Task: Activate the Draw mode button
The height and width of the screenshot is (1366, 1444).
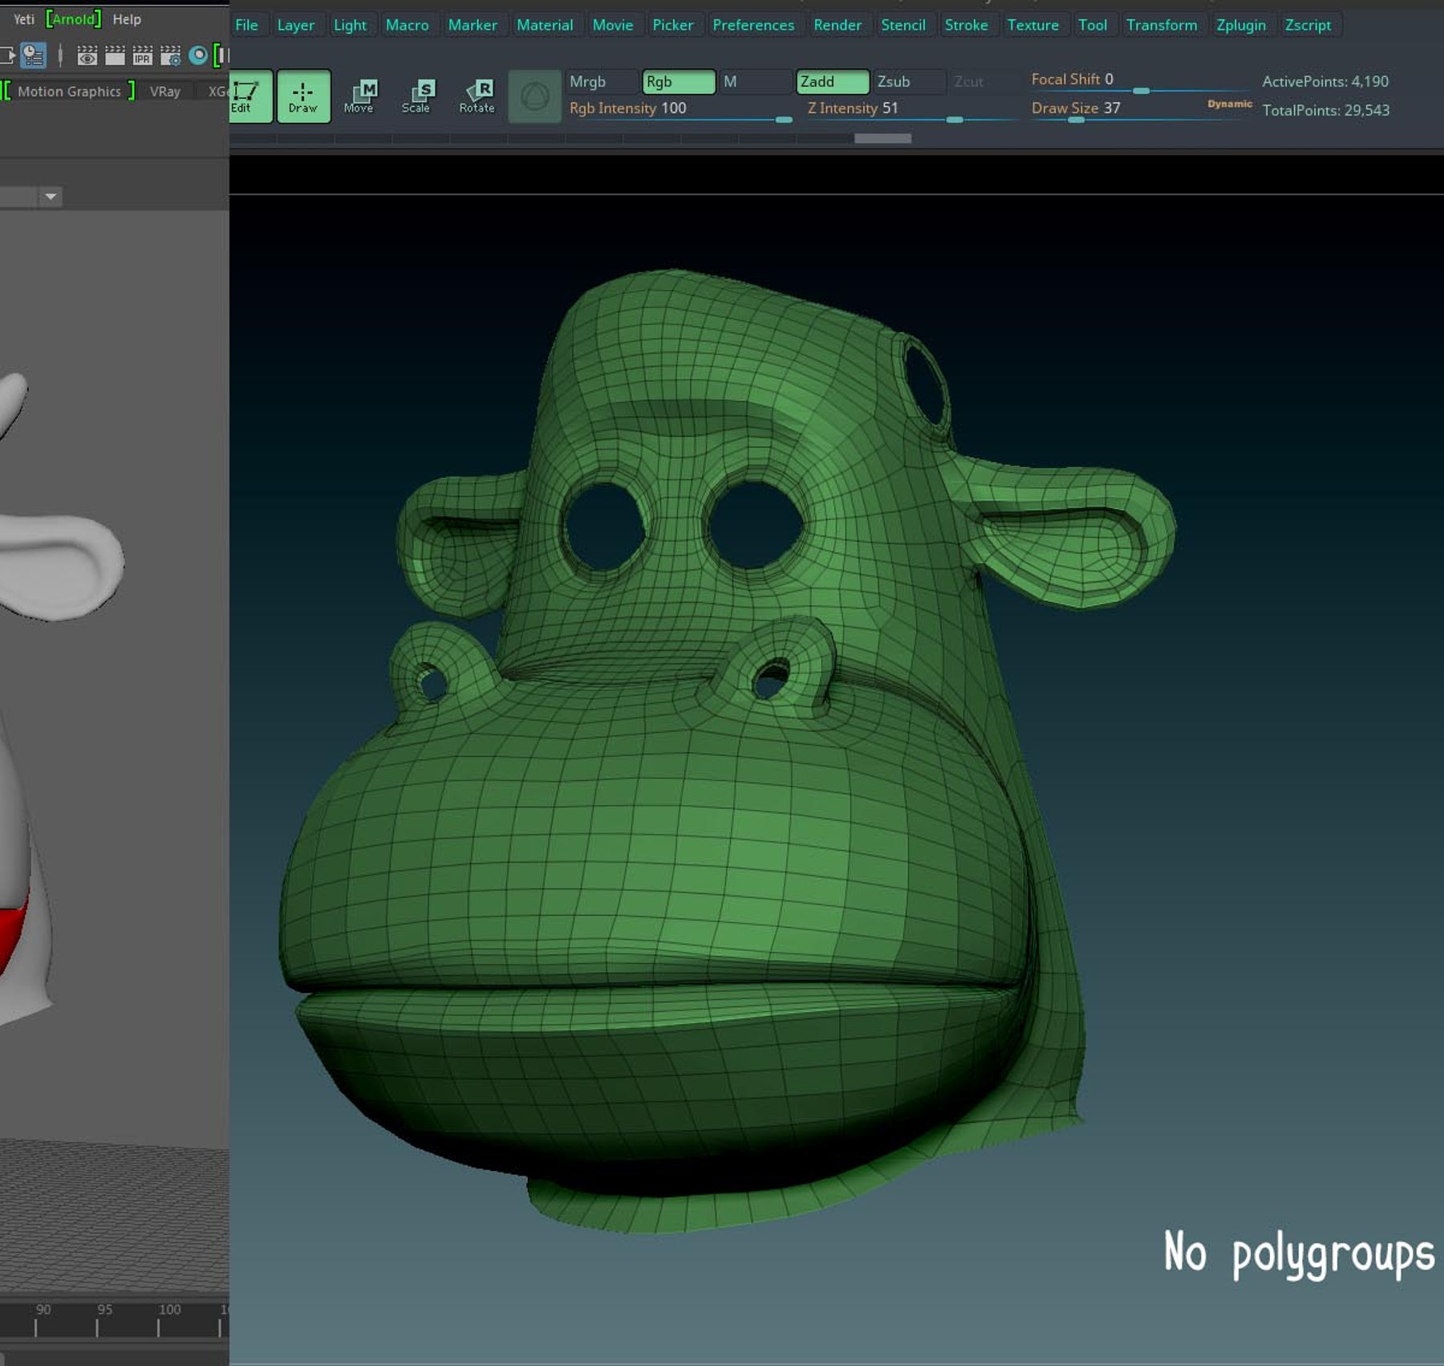Action: pos(303,96)
